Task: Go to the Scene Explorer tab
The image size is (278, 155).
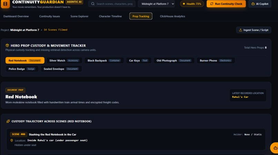Action: pyautogui.click(x=79, y=16)
